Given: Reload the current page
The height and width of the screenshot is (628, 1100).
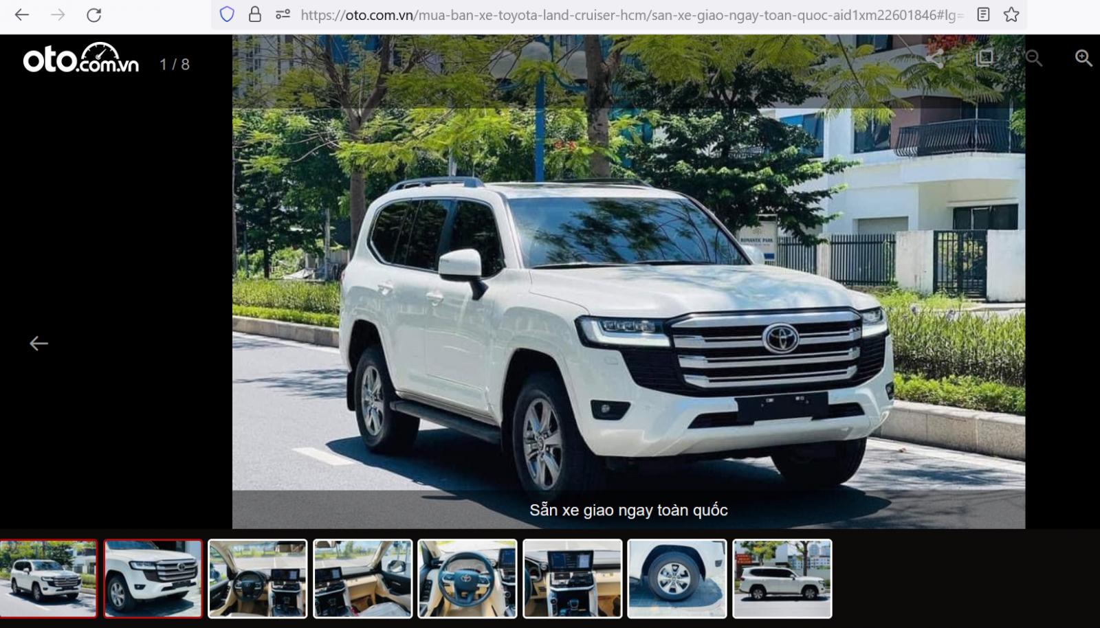Looking at the screenshot, I should pos(94,14).
